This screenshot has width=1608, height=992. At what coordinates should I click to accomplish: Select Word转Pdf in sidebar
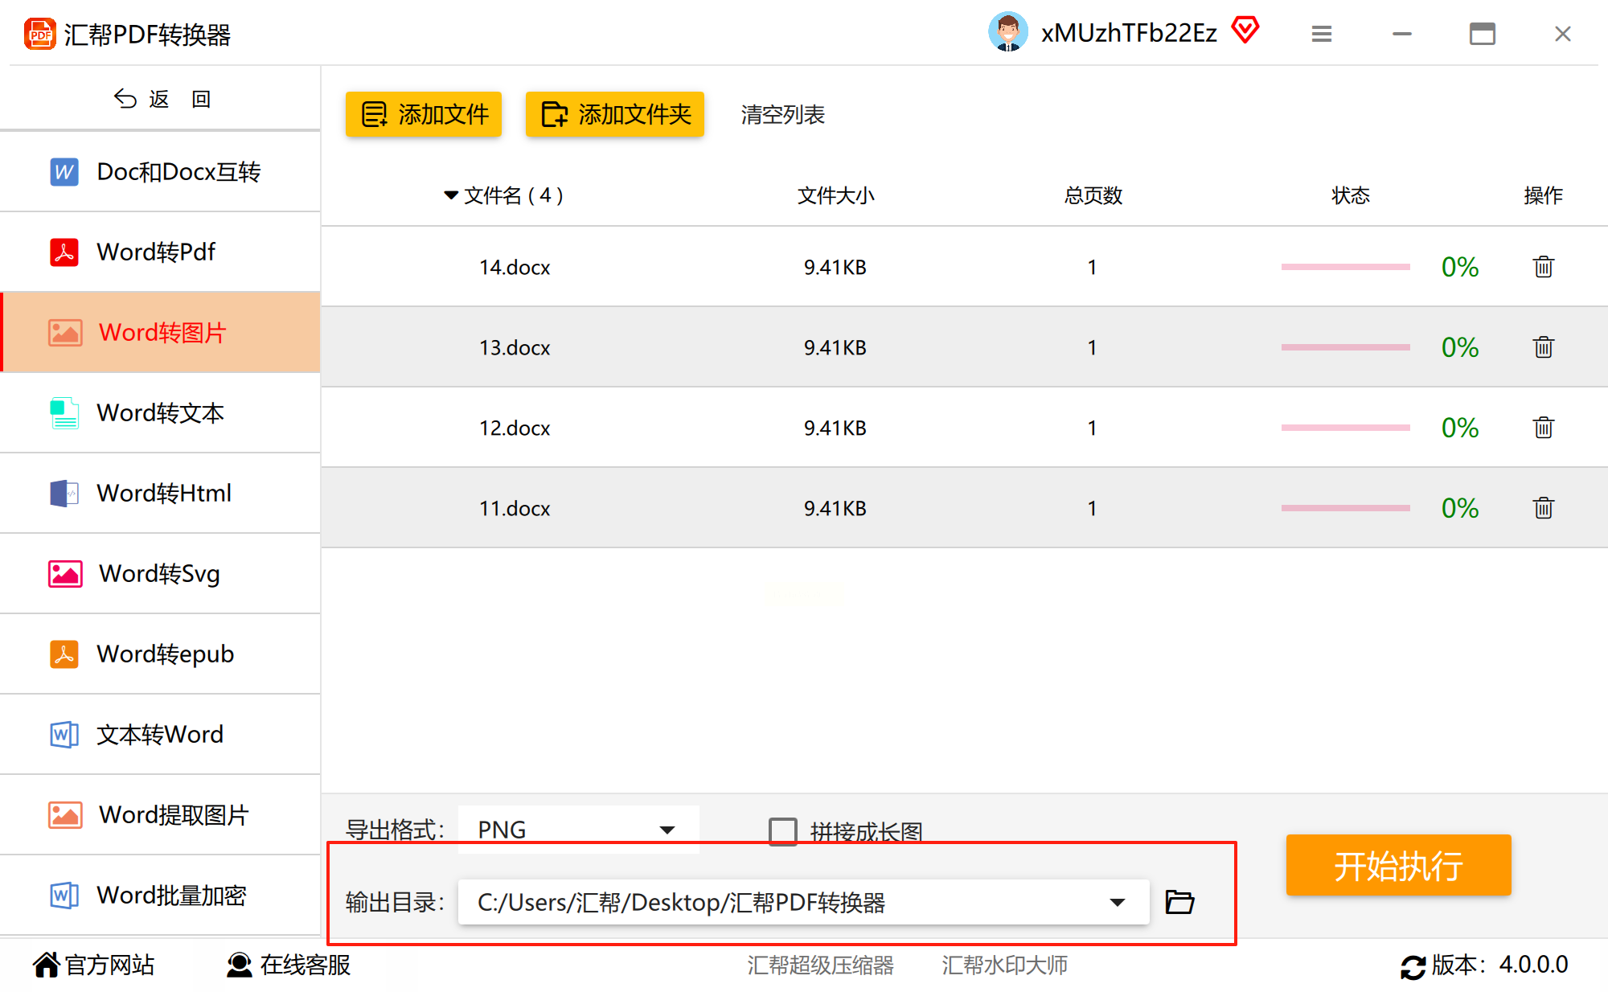click(x=156, y=252)
